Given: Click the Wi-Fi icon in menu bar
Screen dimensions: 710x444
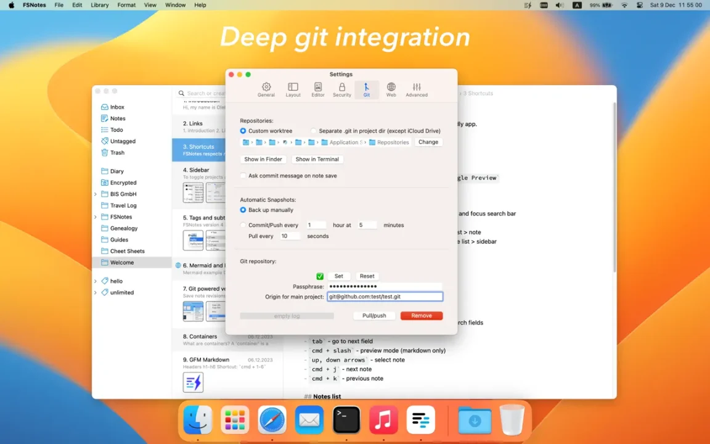Looking at the screenshot, I should 624,5.
